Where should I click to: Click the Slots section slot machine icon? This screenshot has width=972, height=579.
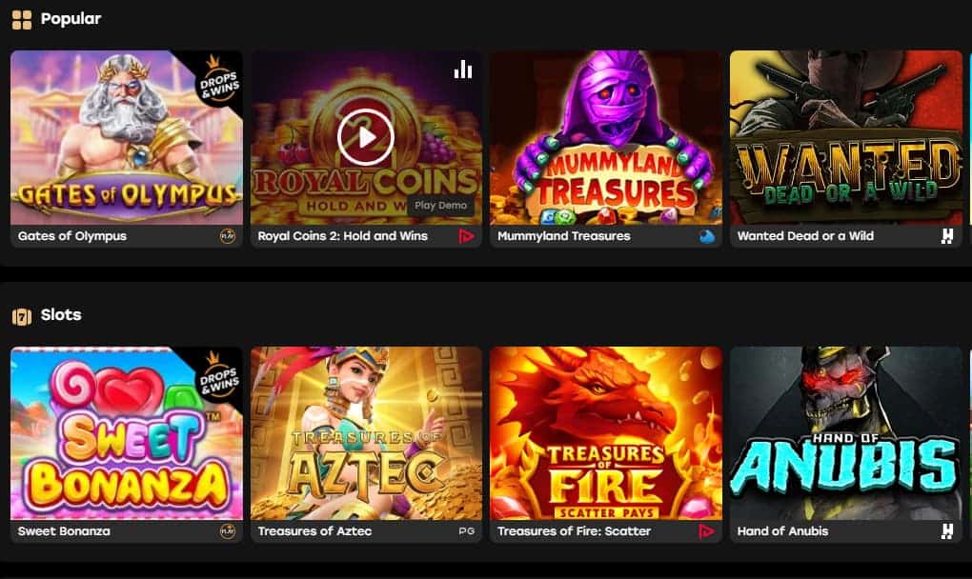(x=22, y=316)
